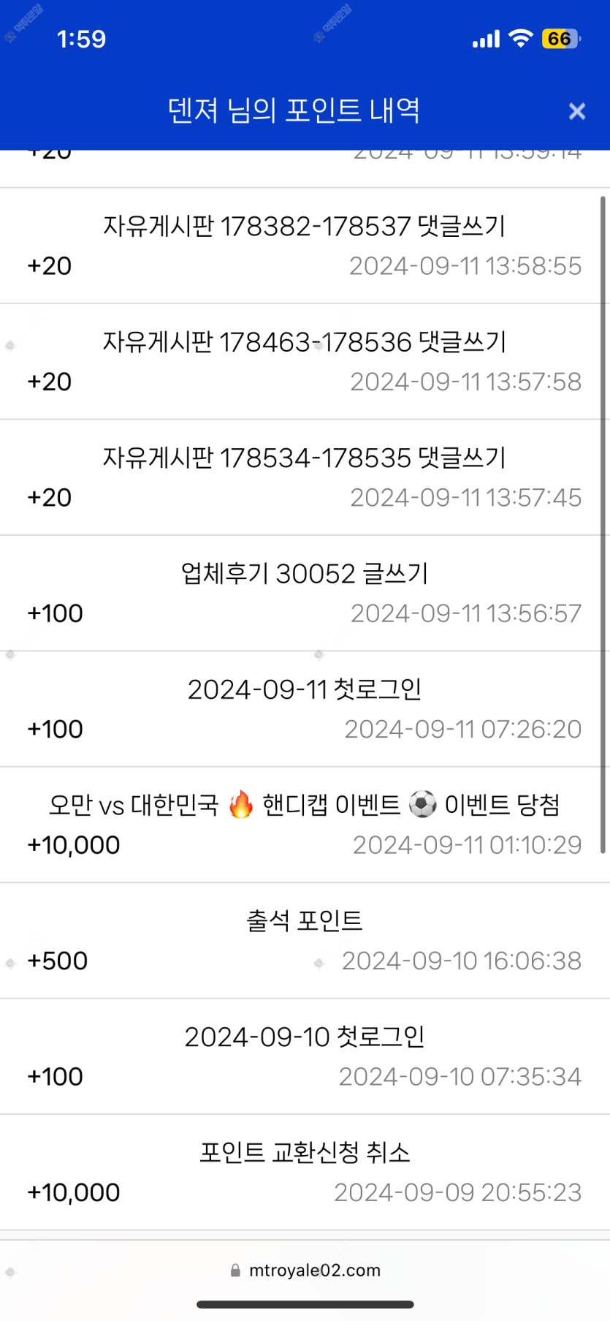
Task: Tap the 1:59 clock in the status bar
Action: (81, 39)
